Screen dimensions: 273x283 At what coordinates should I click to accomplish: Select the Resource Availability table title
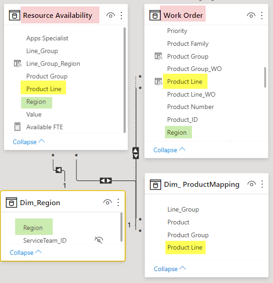[x=57, y=16]
